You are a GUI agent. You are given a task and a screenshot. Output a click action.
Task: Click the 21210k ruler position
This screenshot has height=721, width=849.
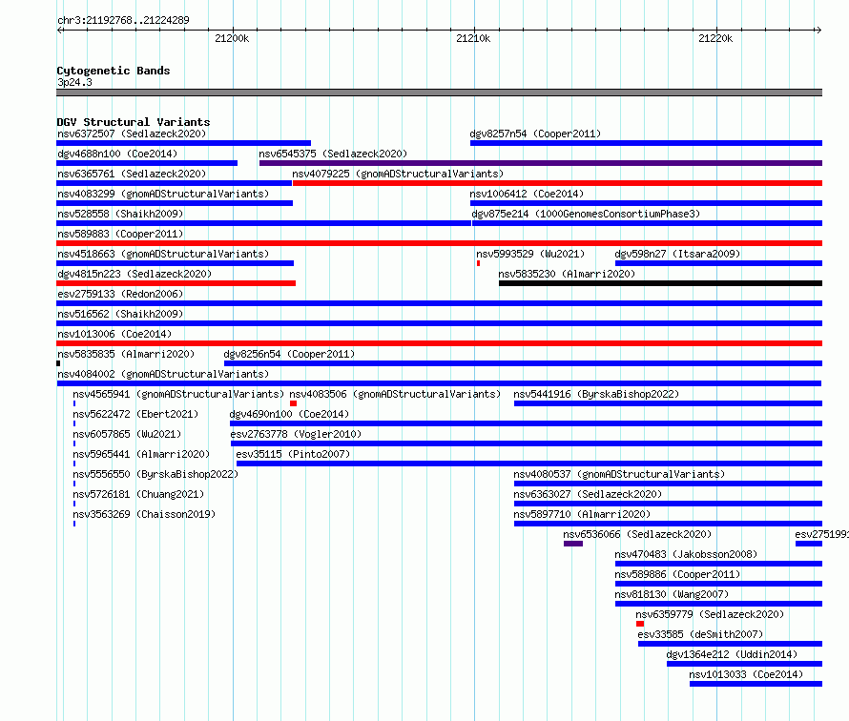tap(473, 38)
